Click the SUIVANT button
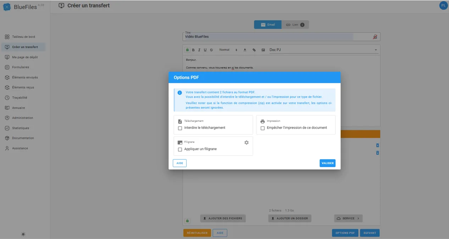Image resolution: width=449 pixels, height=239 pixels. pos(370,233)
